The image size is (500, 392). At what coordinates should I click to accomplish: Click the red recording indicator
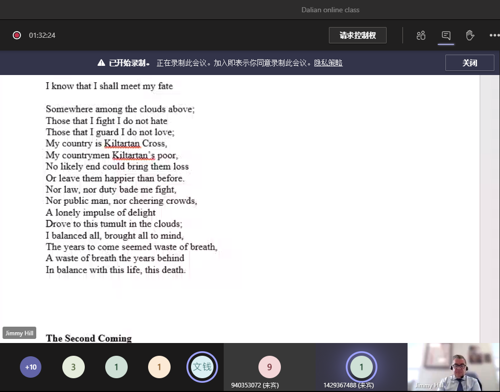click(17, 35)
